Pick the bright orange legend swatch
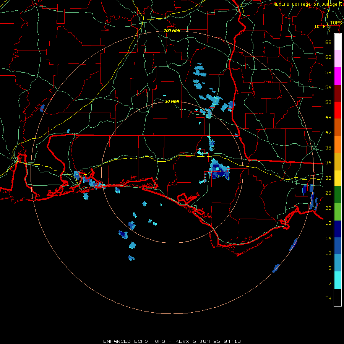 [338, 144]
